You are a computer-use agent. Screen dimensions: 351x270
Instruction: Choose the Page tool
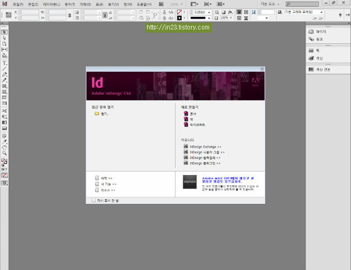4,44
